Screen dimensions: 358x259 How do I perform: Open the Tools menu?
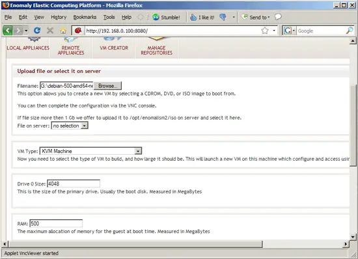pyautogui.click(x=109, y=17)
